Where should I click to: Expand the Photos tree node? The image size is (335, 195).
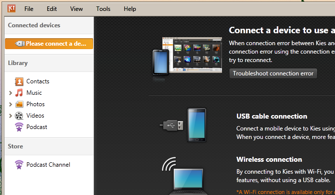10,104
